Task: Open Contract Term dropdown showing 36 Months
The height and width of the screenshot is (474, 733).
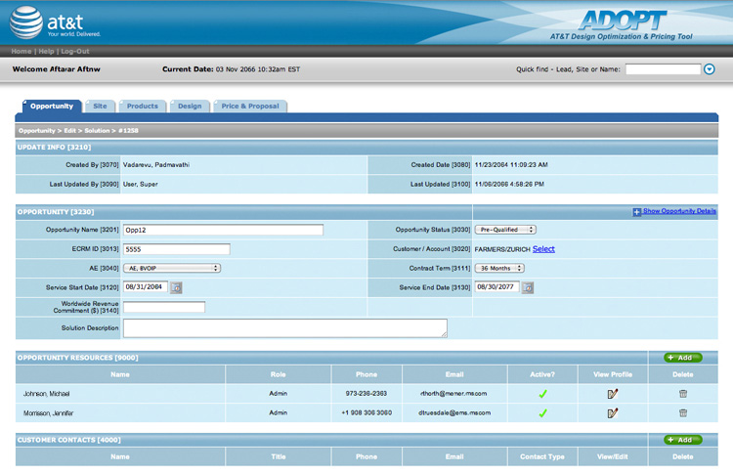Action: click(x=499, y=269)
